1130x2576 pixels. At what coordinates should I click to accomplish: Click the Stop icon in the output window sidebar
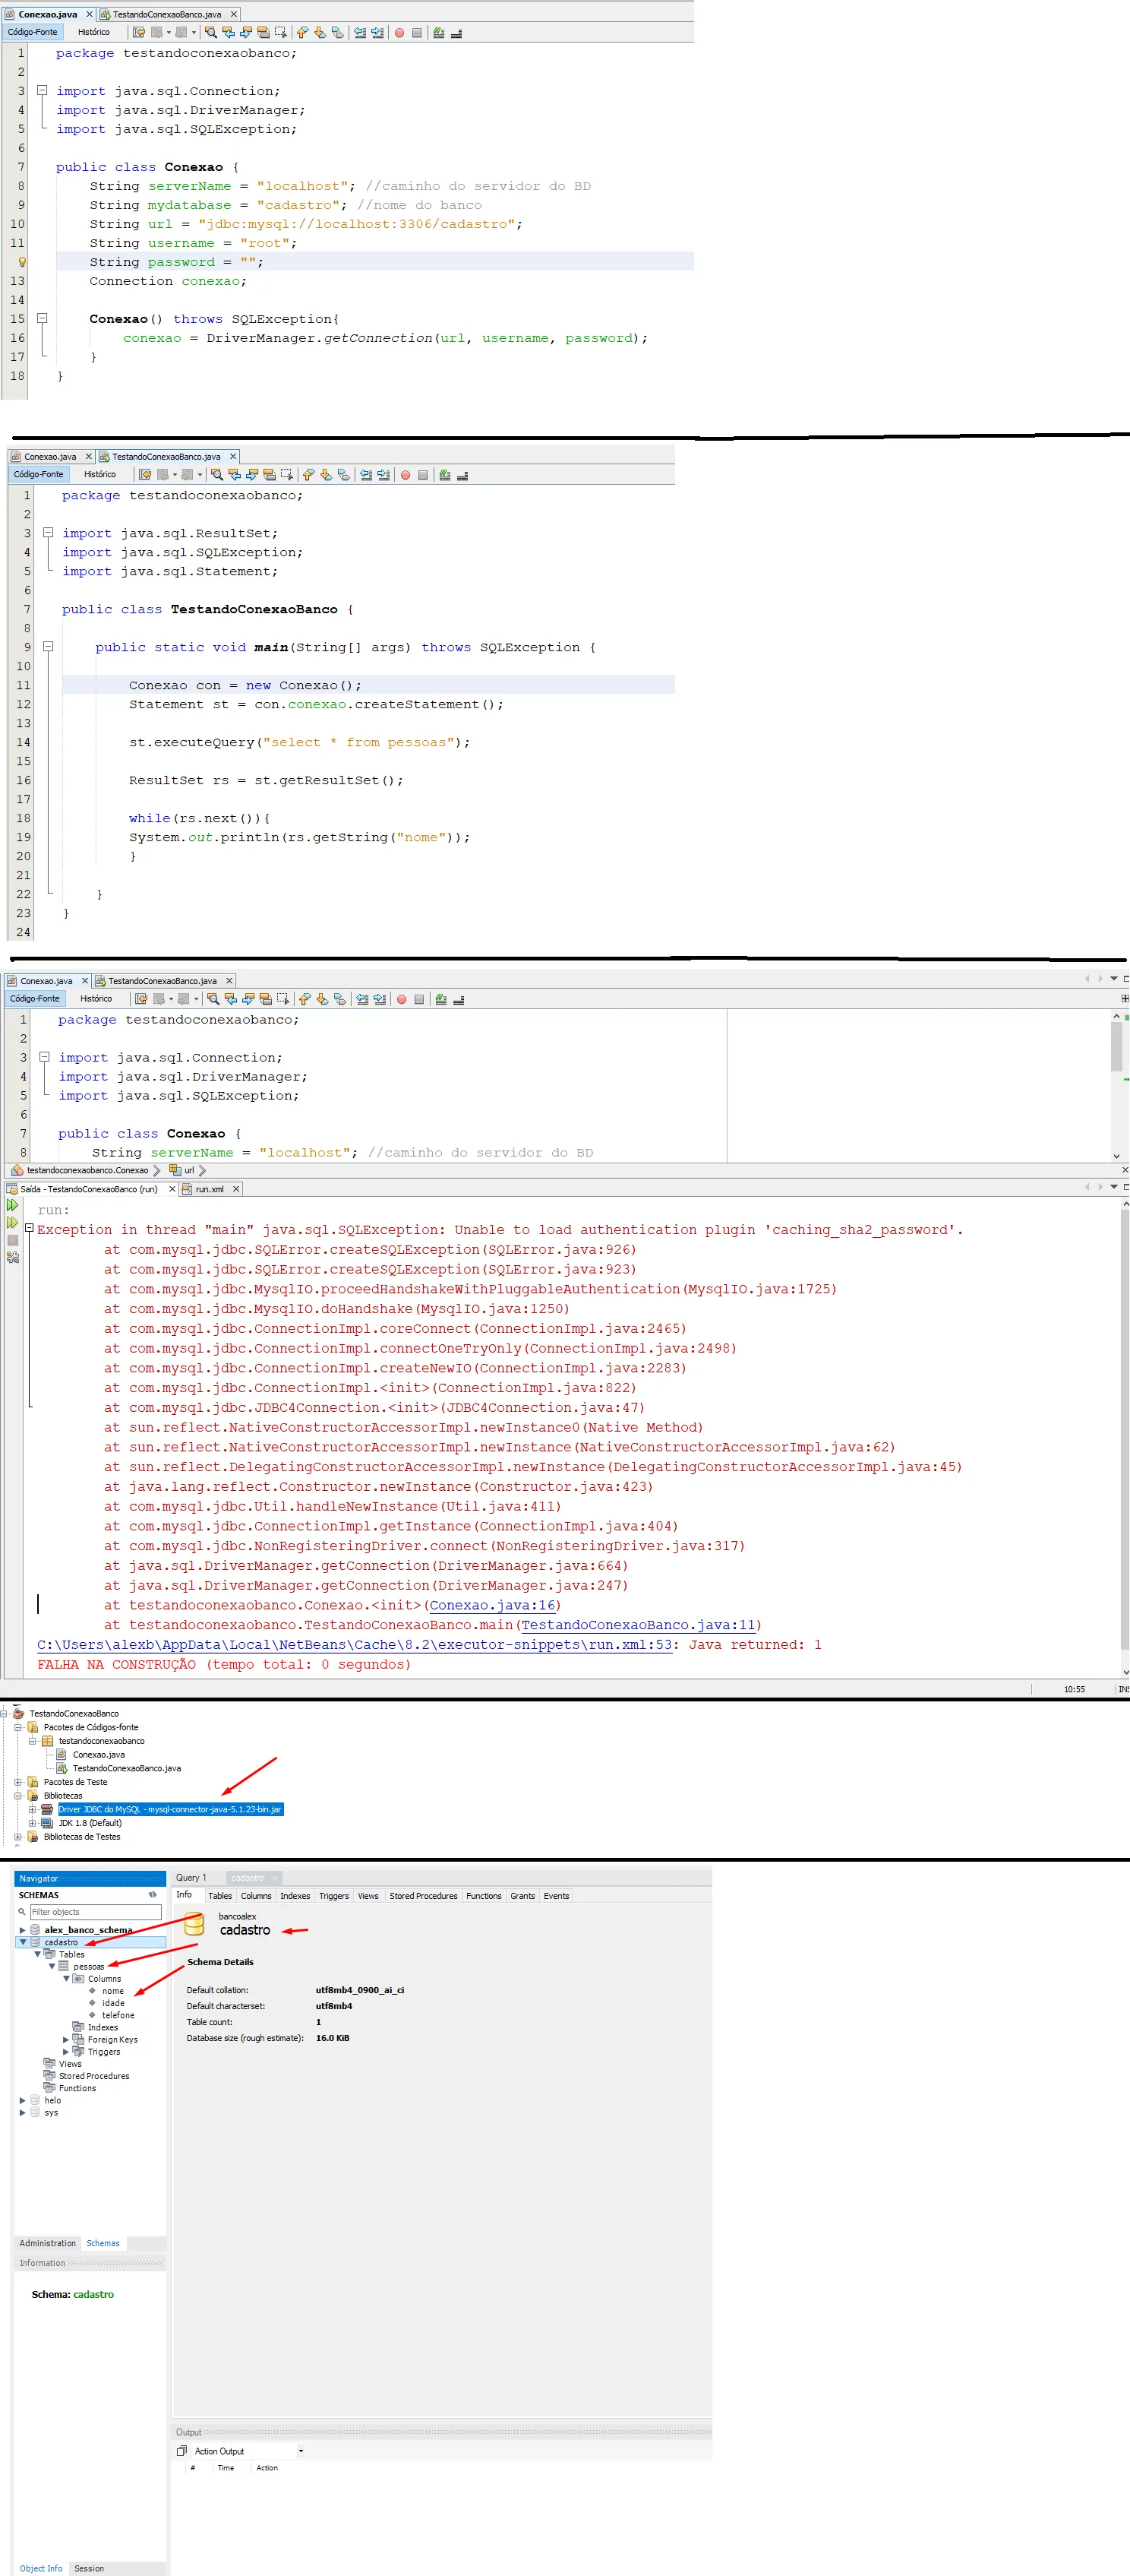click(13, 1240)
